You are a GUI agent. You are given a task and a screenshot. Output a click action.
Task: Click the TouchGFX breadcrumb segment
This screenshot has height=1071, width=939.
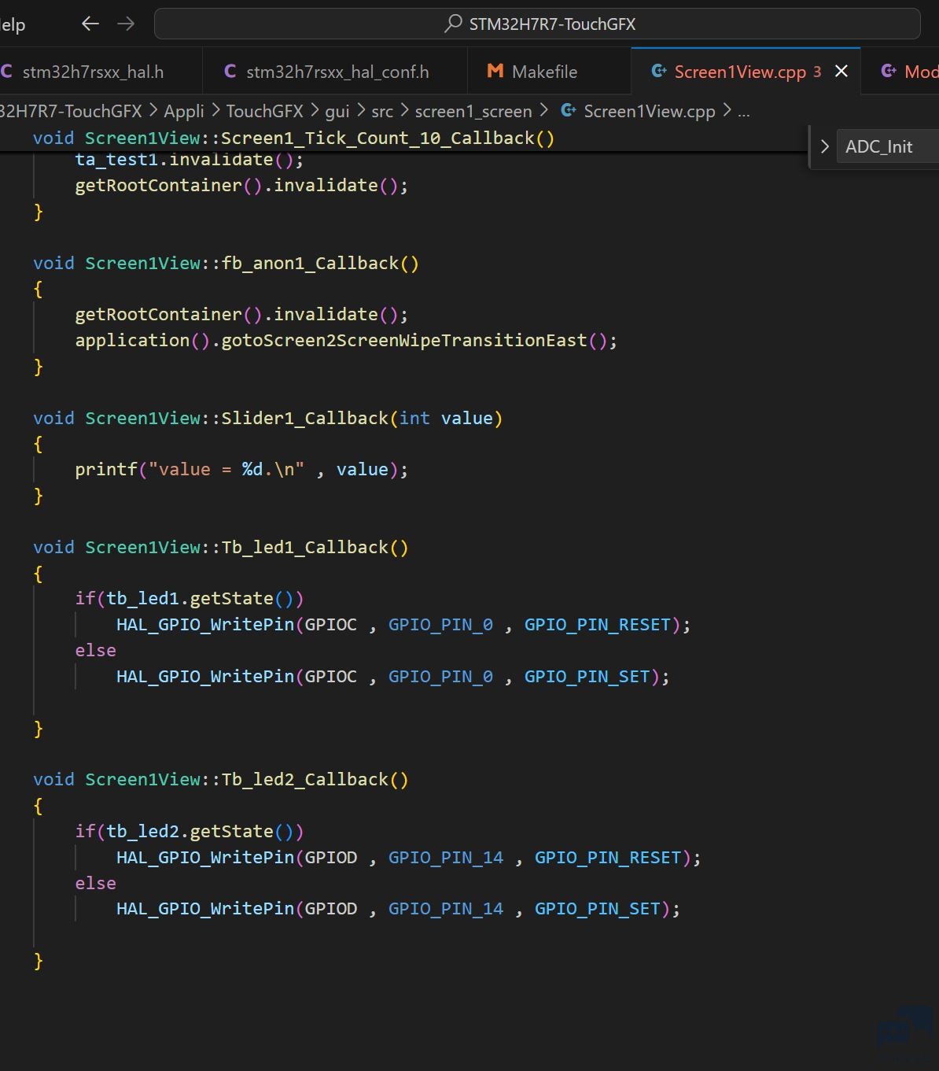264,111
